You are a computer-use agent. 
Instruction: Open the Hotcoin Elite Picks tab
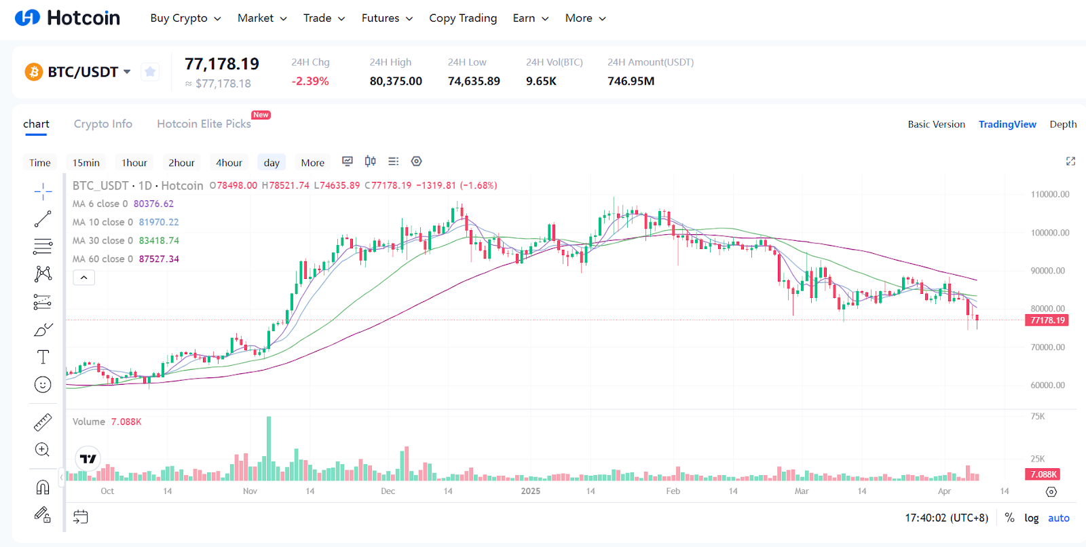[x=204, y=124]
